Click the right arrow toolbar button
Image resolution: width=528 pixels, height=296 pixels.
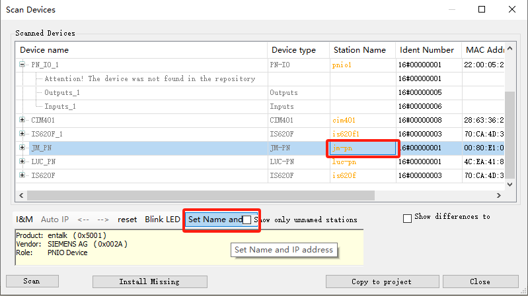pyautogui.click(x=103, y=219)
